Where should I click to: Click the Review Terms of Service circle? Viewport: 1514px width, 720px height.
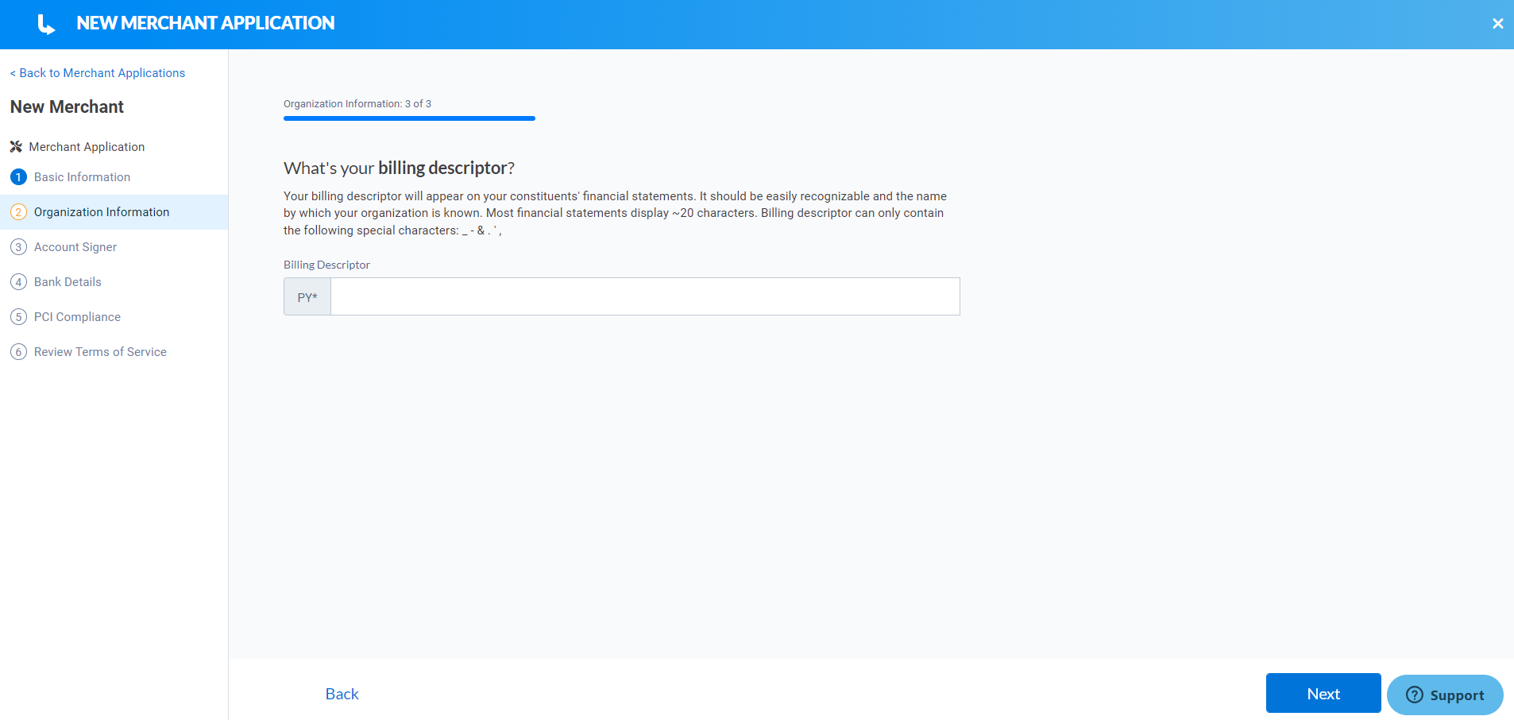pyautogui.click(x=18, y=351)
